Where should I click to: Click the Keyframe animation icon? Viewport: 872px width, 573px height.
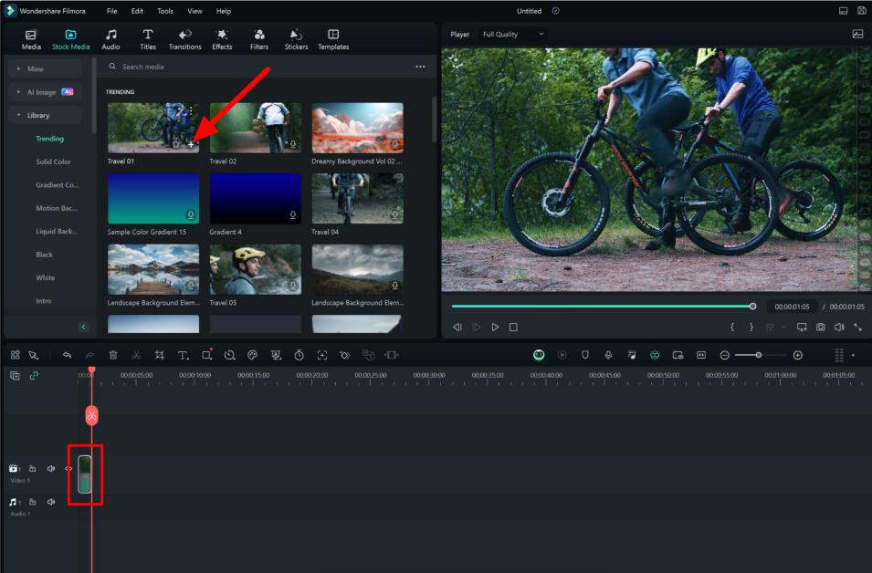(x=344, y=355)
